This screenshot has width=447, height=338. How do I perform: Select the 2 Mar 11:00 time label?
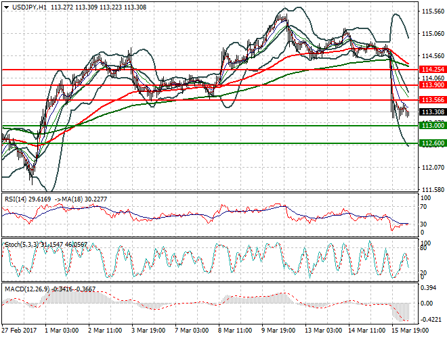(x=105, y=331)
